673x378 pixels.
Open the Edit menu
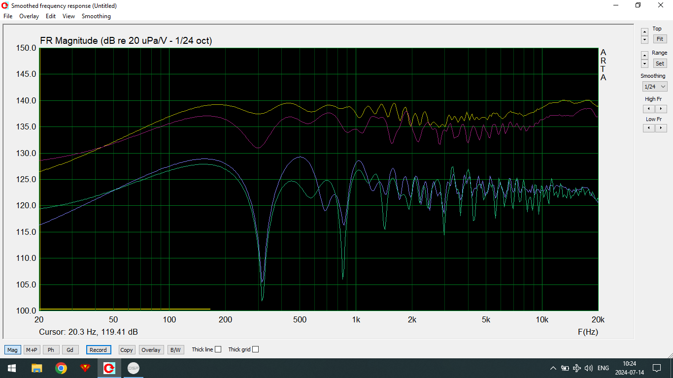point(51,16)
